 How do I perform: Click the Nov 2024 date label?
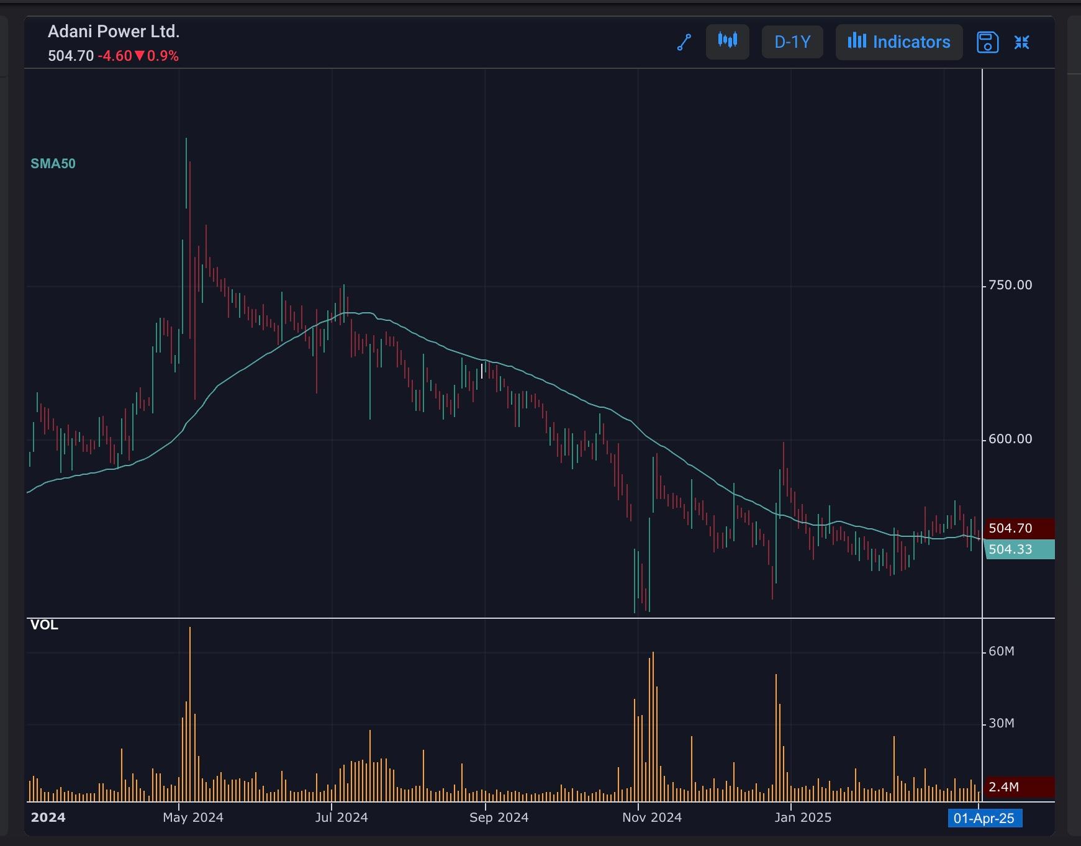click(x=652, y=817)
